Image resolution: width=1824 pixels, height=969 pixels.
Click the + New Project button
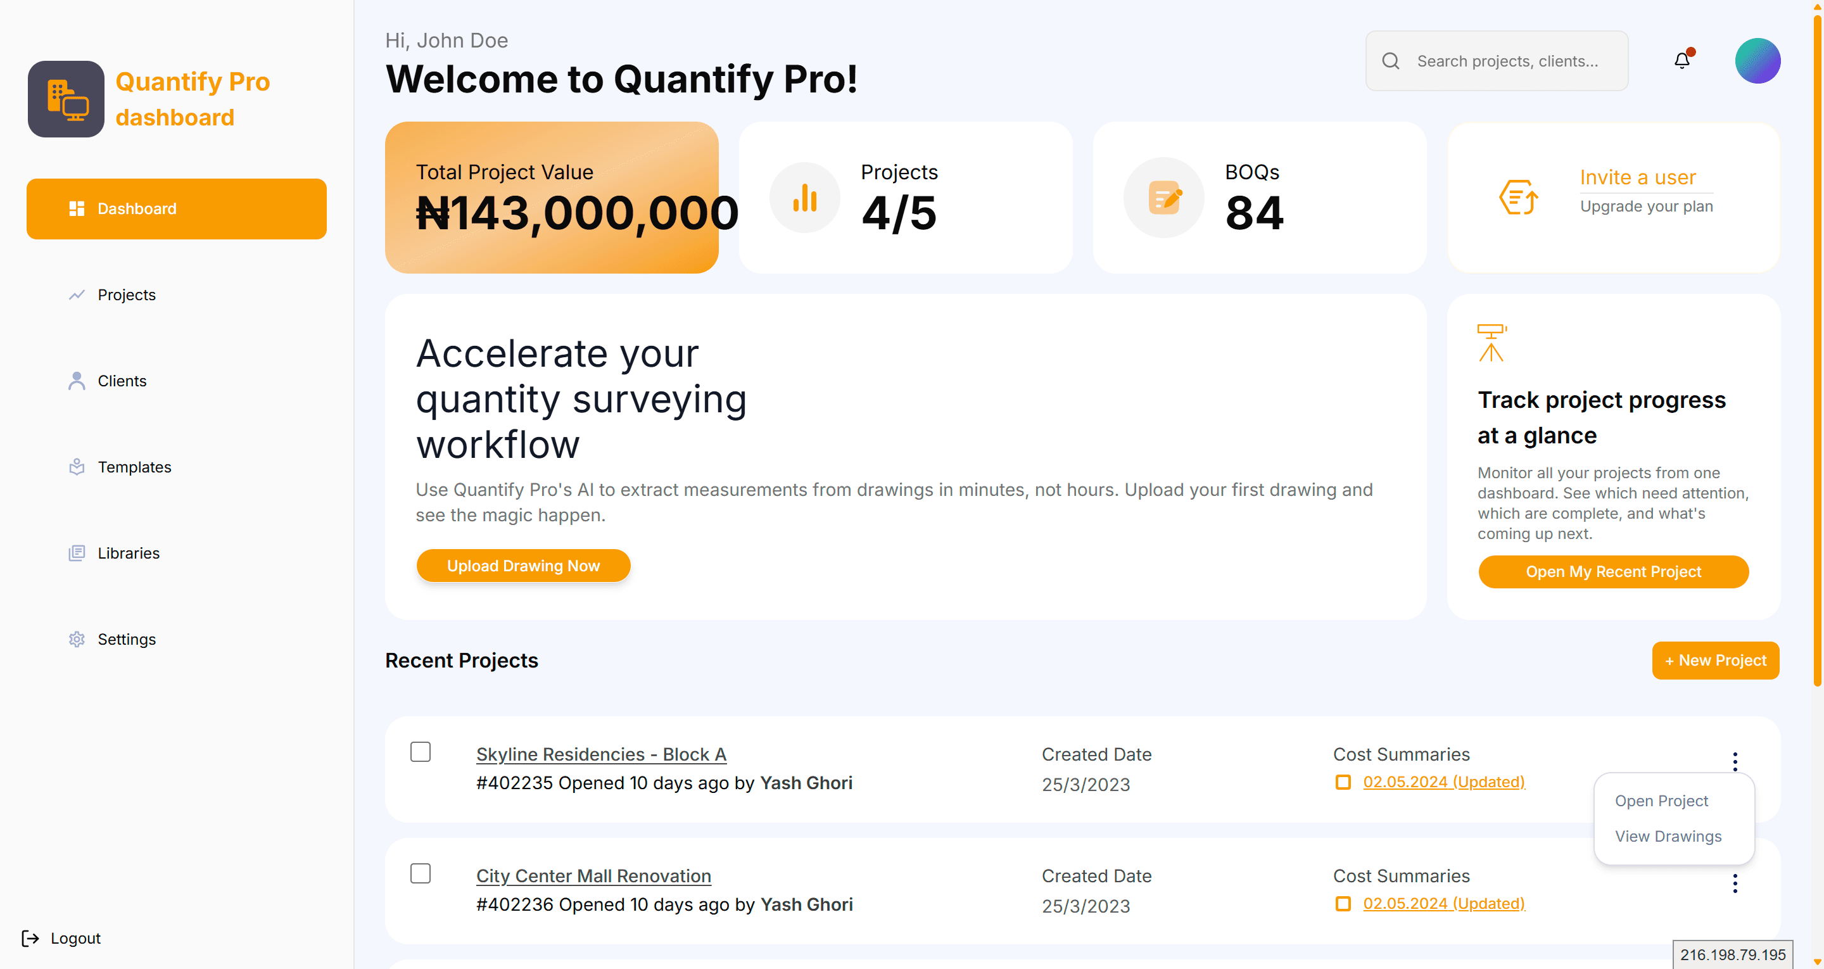(1715, 660)
